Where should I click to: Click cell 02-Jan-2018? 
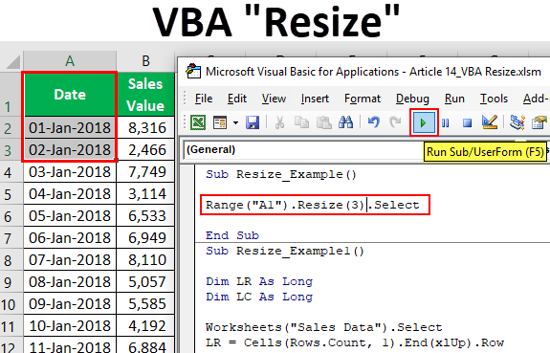(70, 150)
